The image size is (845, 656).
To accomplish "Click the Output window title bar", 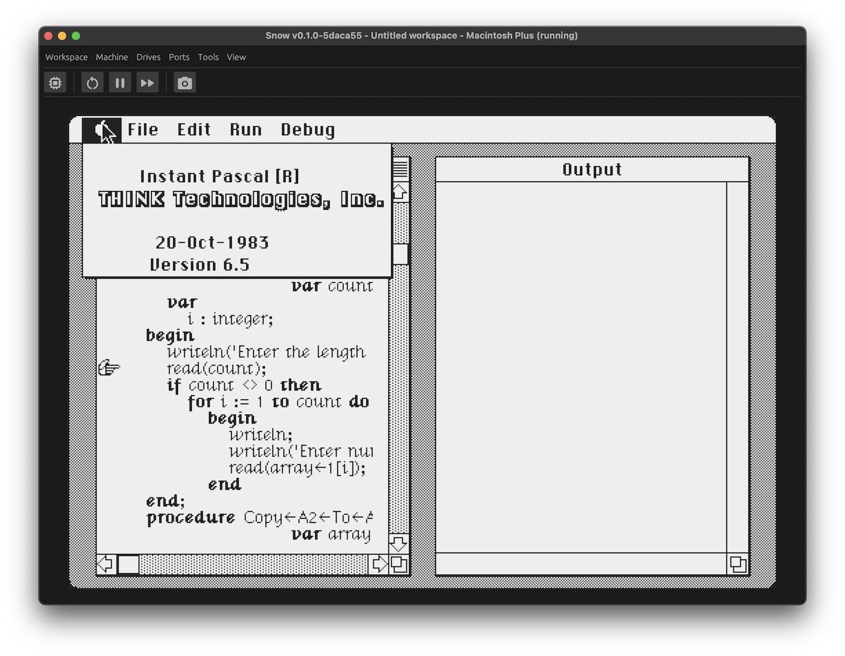I will [593, 170].
